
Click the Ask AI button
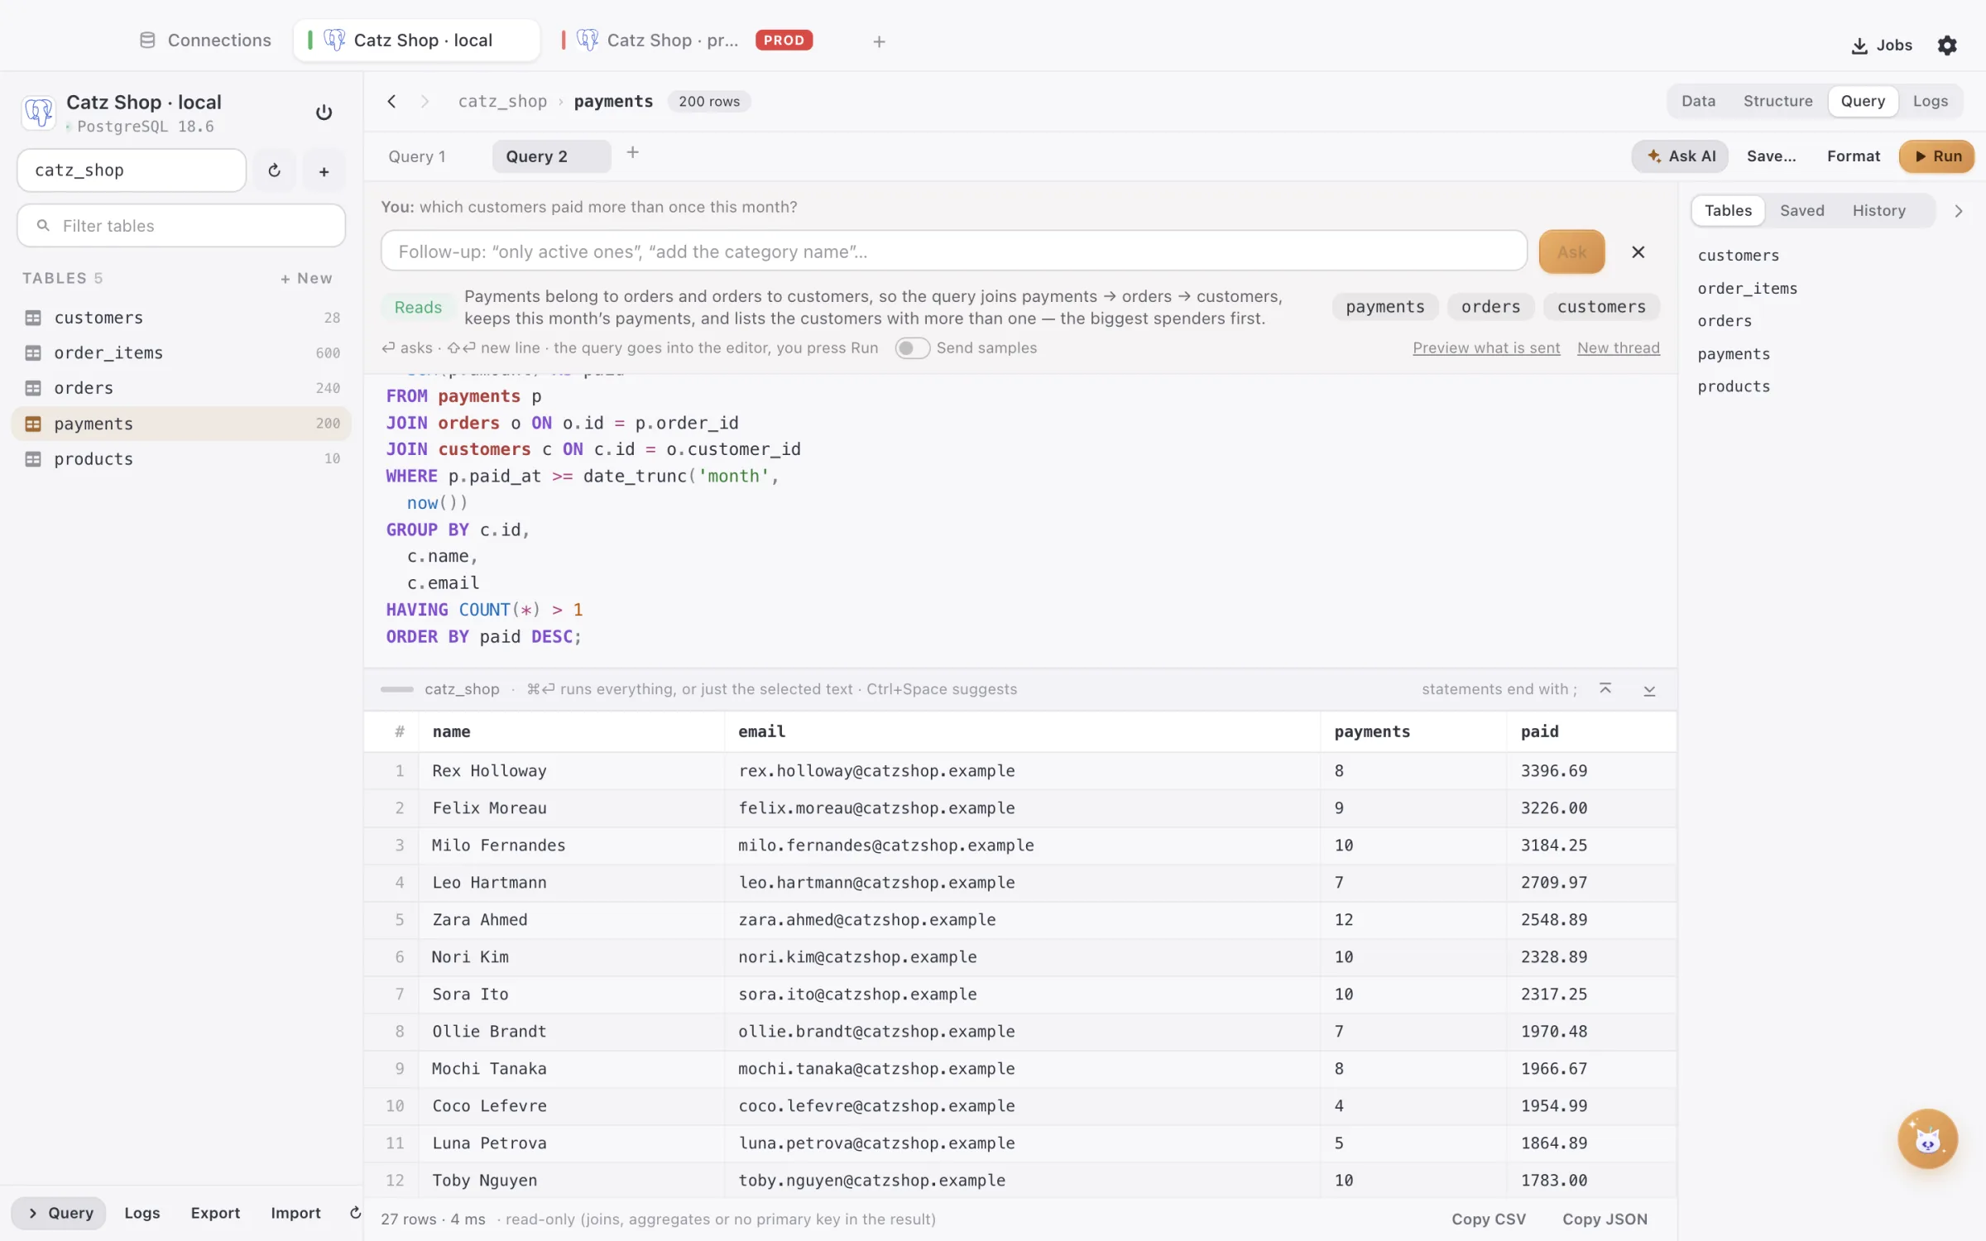[x=1680, y=156]
